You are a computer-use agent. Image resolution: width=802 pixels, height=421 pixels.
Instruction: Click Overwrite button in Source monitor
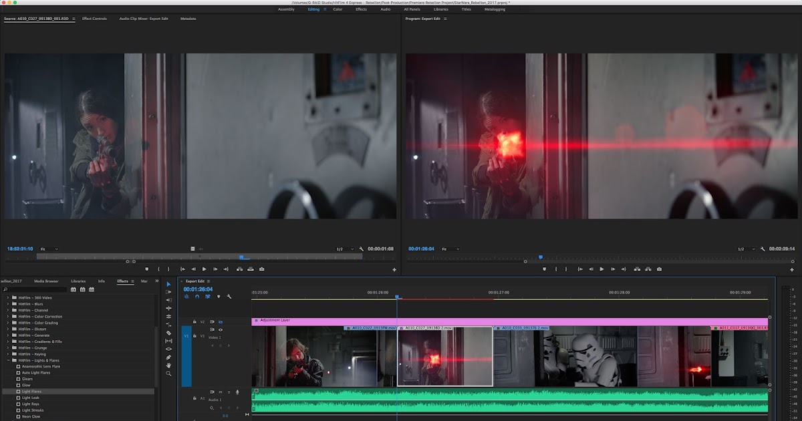(x=250, y=269)
